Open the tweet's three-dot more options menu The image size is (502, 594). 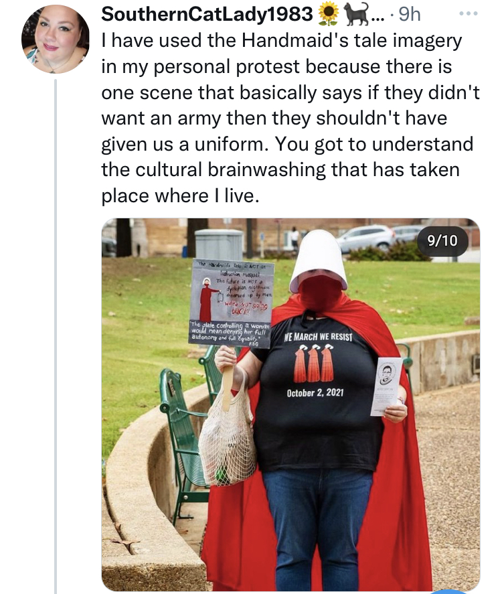point(469,13)
